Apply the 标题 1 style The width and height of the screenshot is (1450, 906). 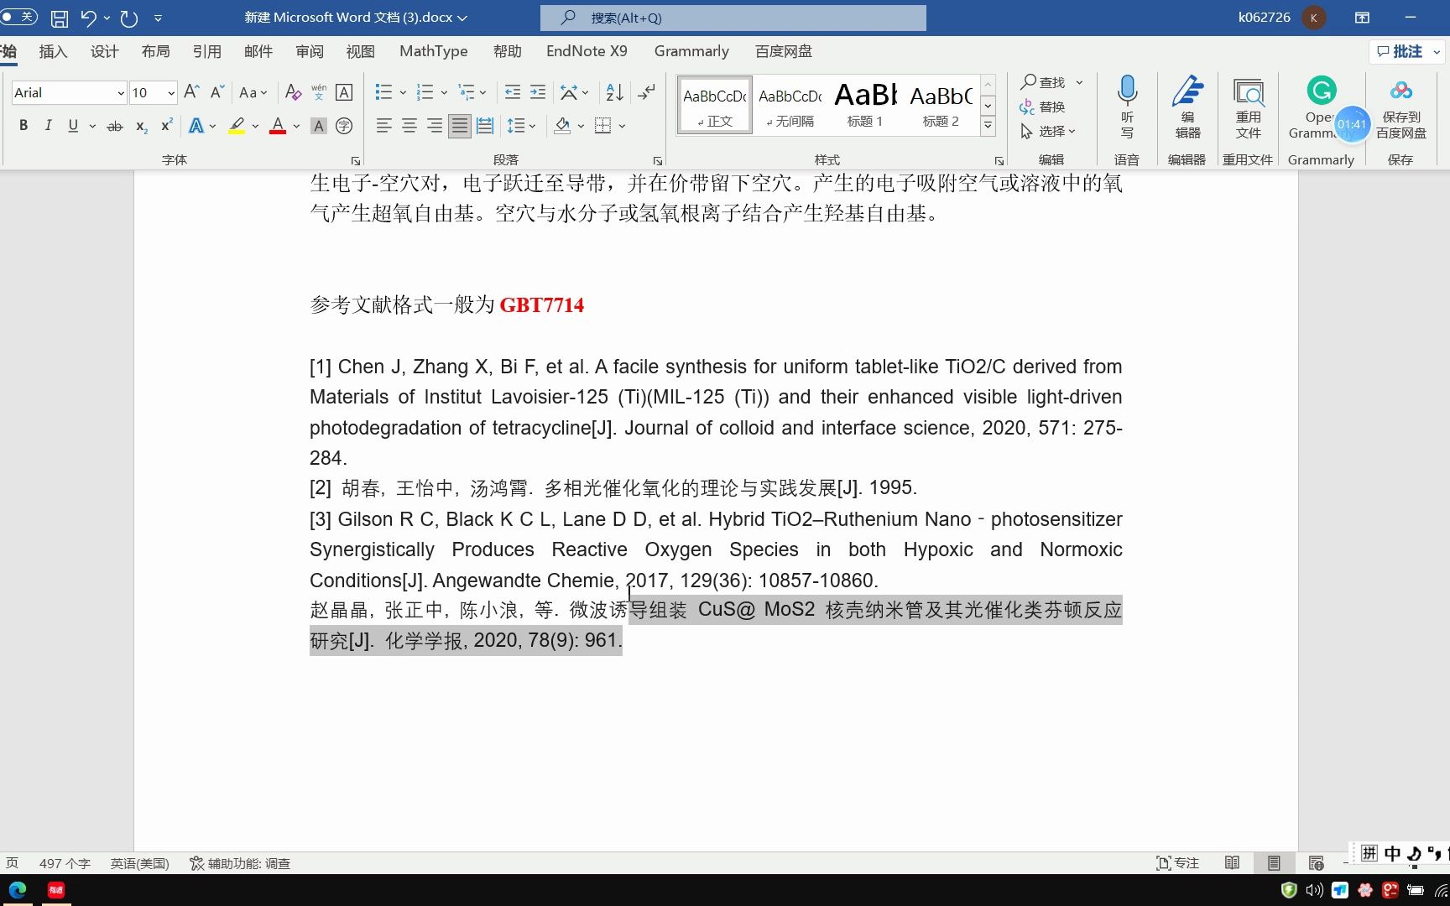click(x=865, y=106)
